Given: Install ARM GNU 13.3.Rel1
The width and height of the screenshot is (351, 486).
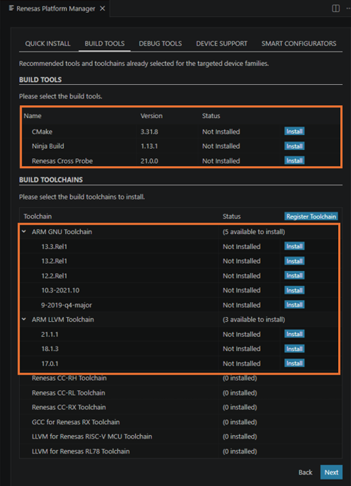Looking at the screenshot, I should pos(294,246).
